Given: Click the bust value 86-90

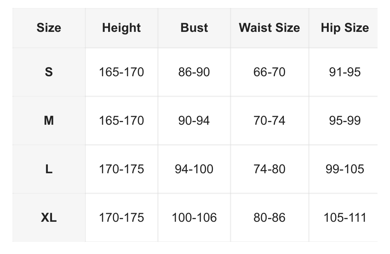Looking at the screenshot, I should tap(194, 72).
